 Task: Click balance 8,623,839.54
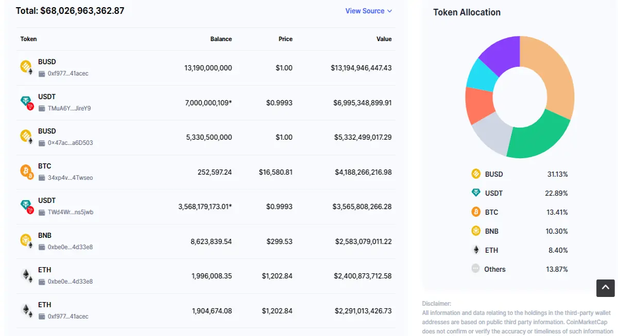211,241
